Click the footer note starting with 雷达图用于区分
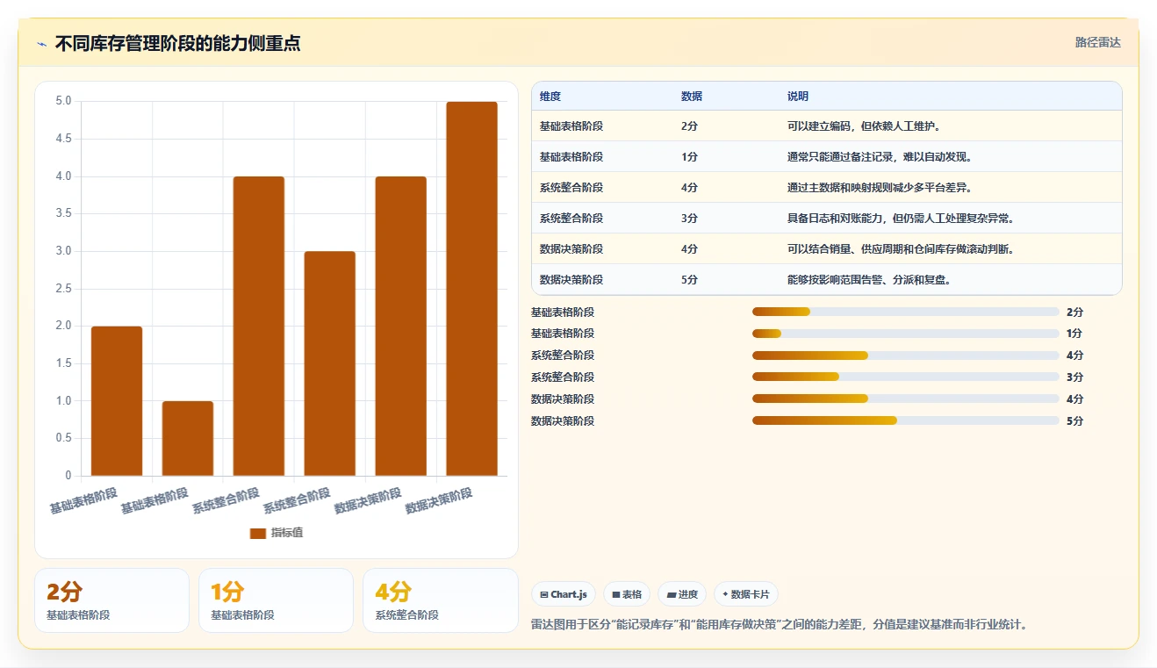1157x668 pixels. [780, 625]
